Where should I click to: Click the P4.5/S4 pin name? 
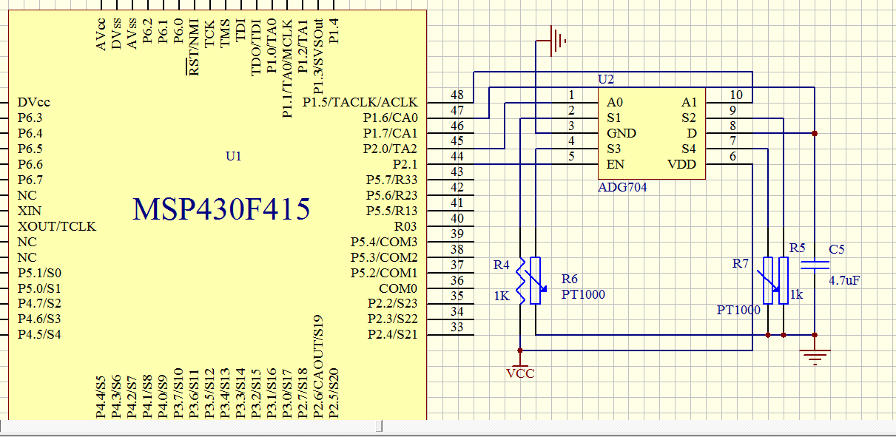click(40, 335)
